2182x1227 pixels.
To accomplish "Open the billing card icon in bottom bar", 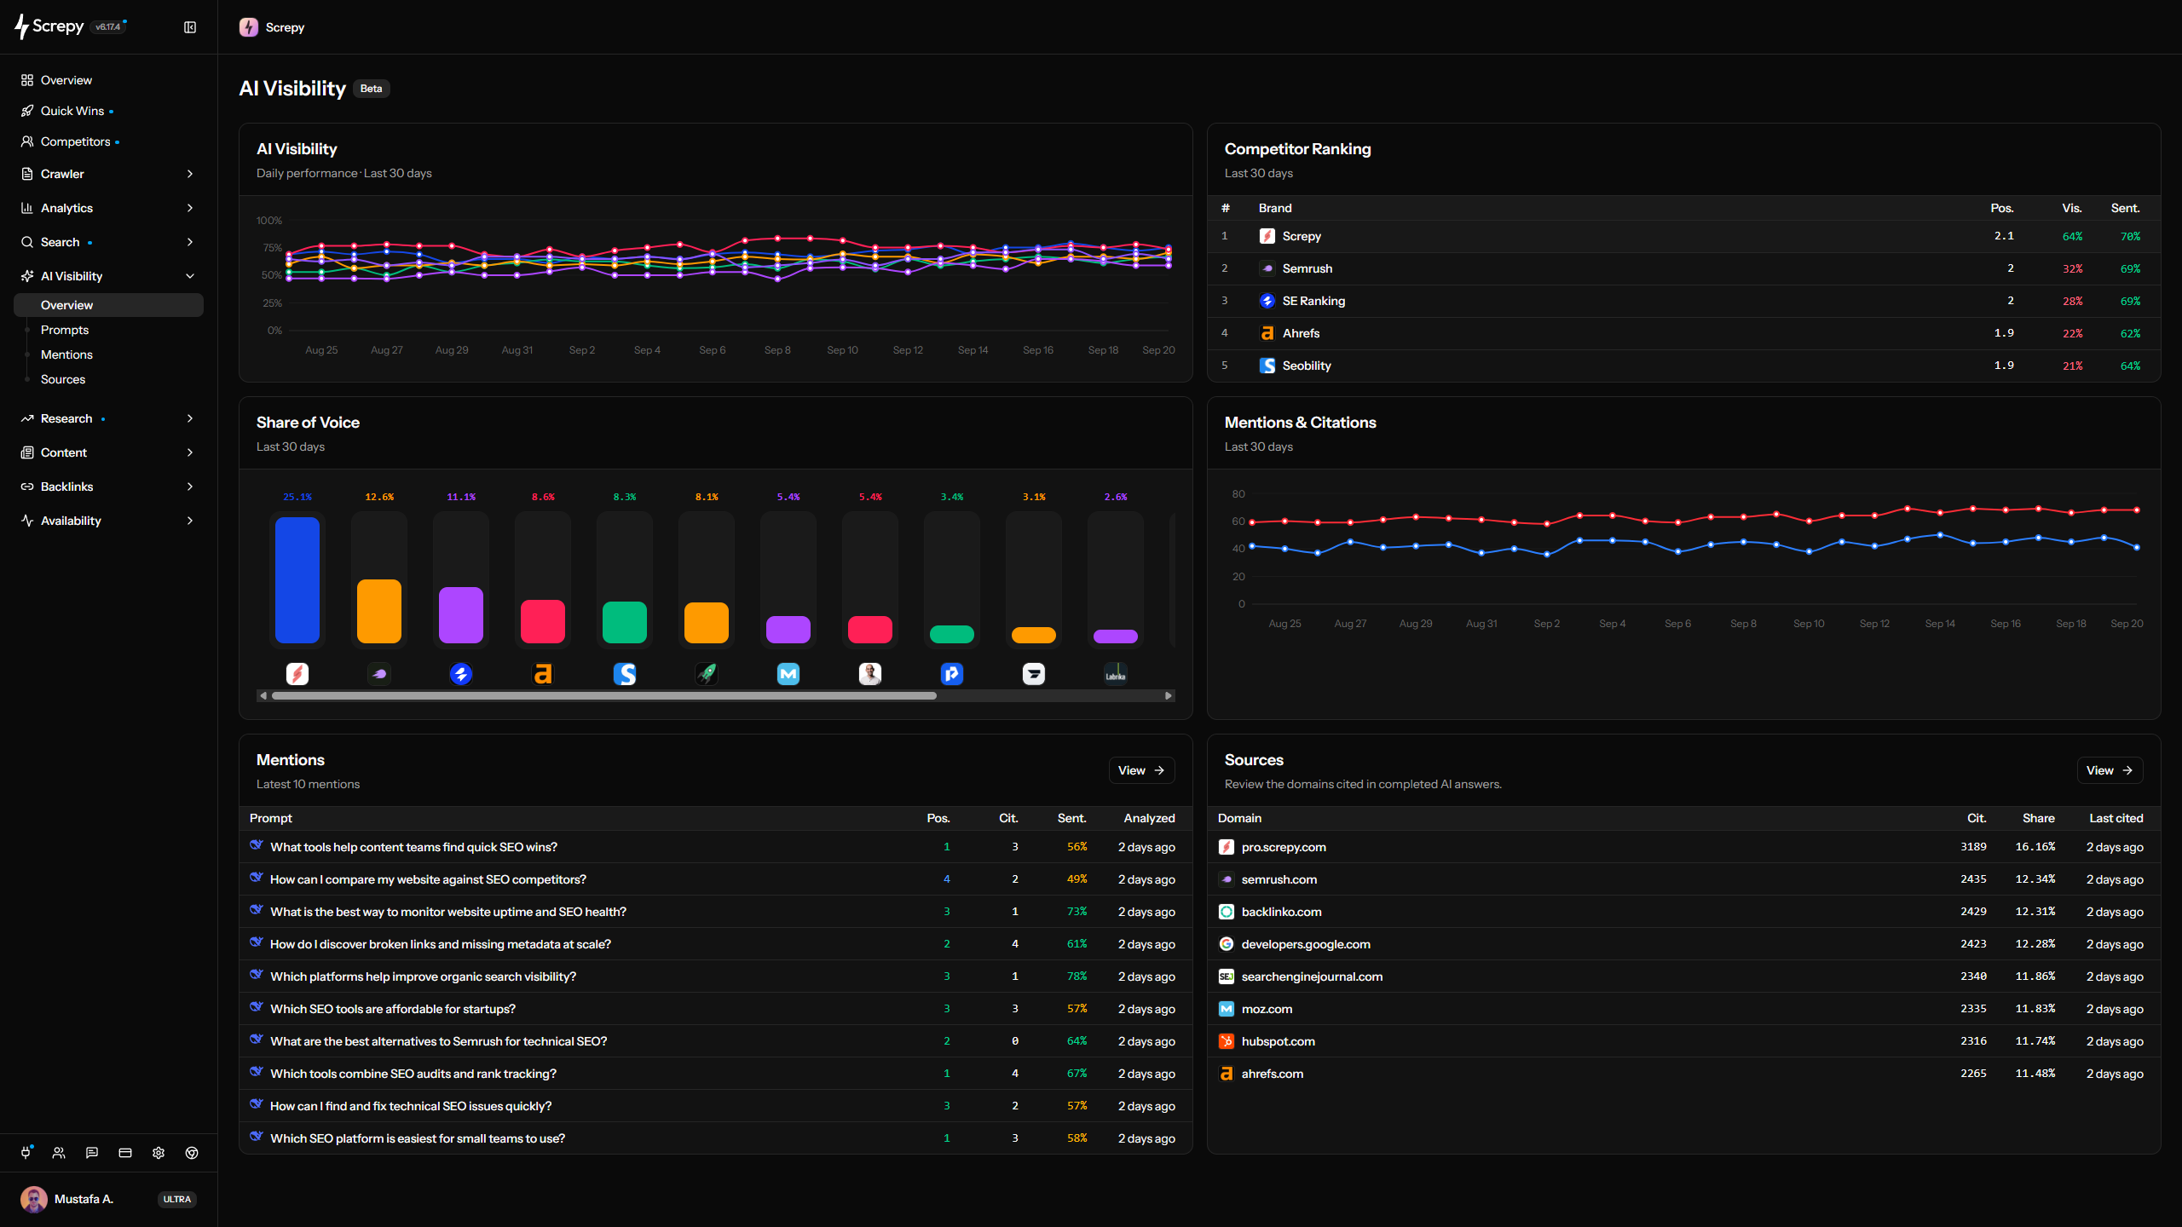I will [125, 1153].
